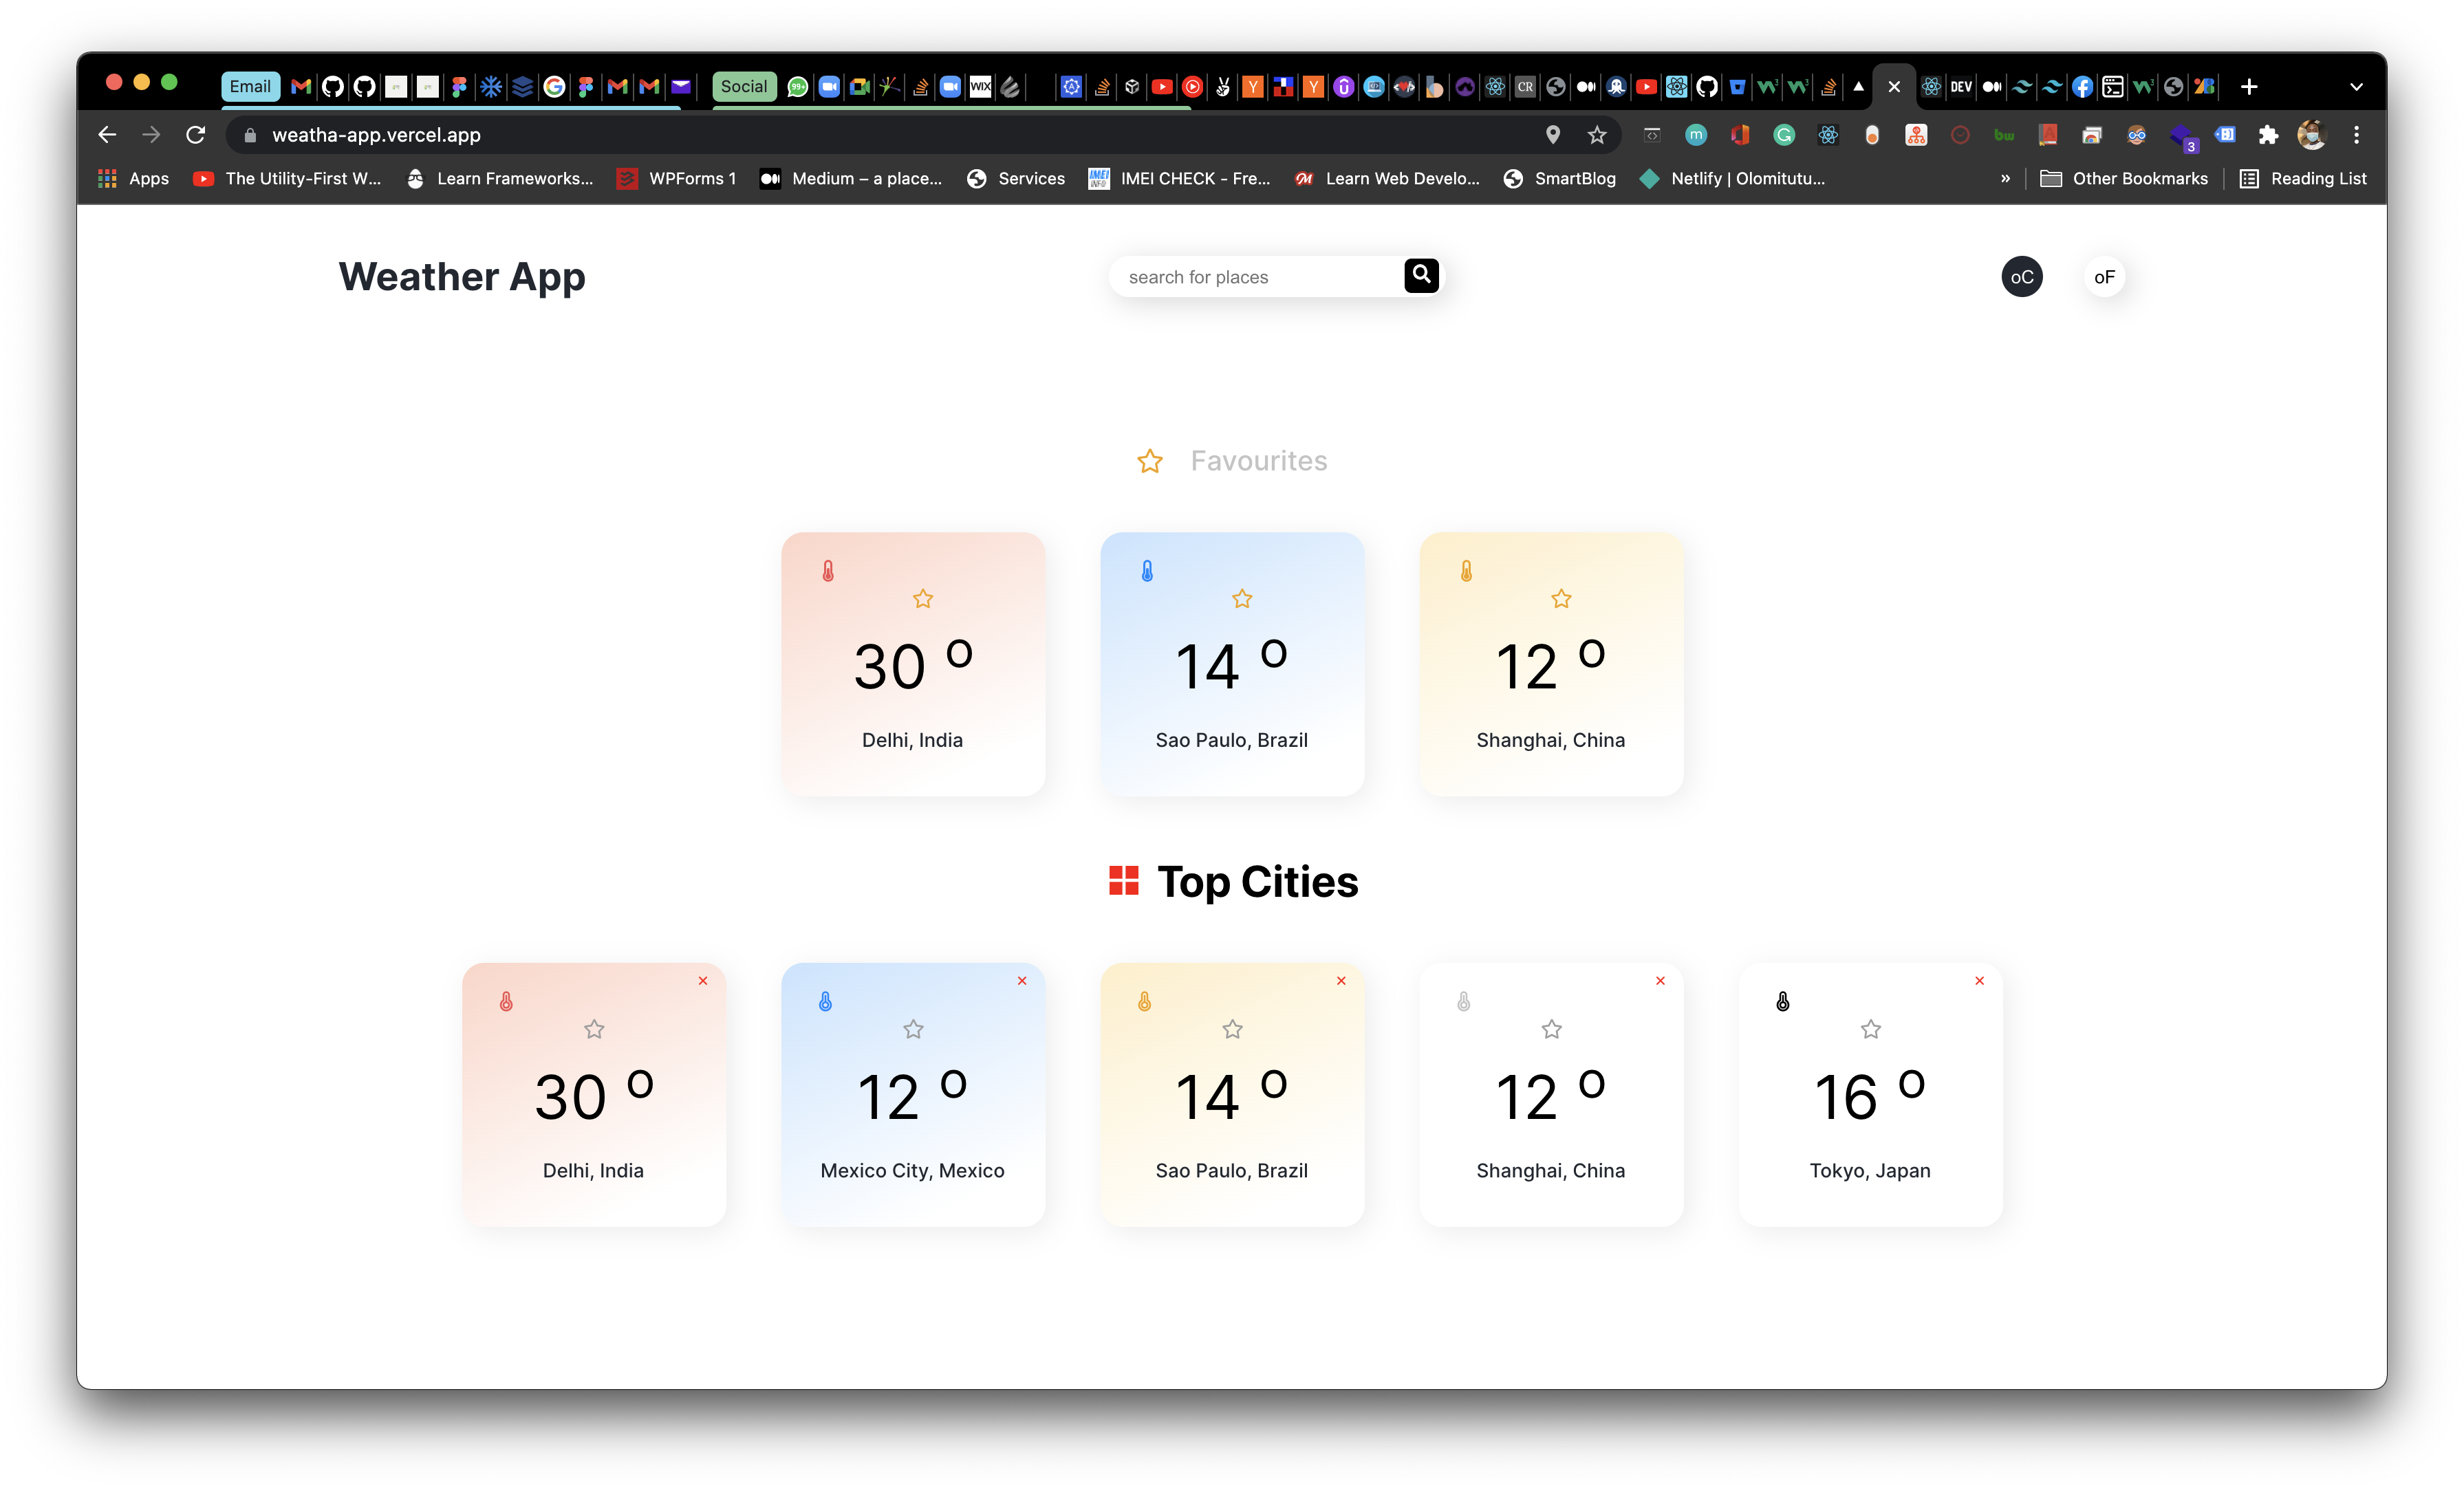This screenshot has height=1491, width=2464.
Task: Open the Reading List
Action: pos(2303,179)
